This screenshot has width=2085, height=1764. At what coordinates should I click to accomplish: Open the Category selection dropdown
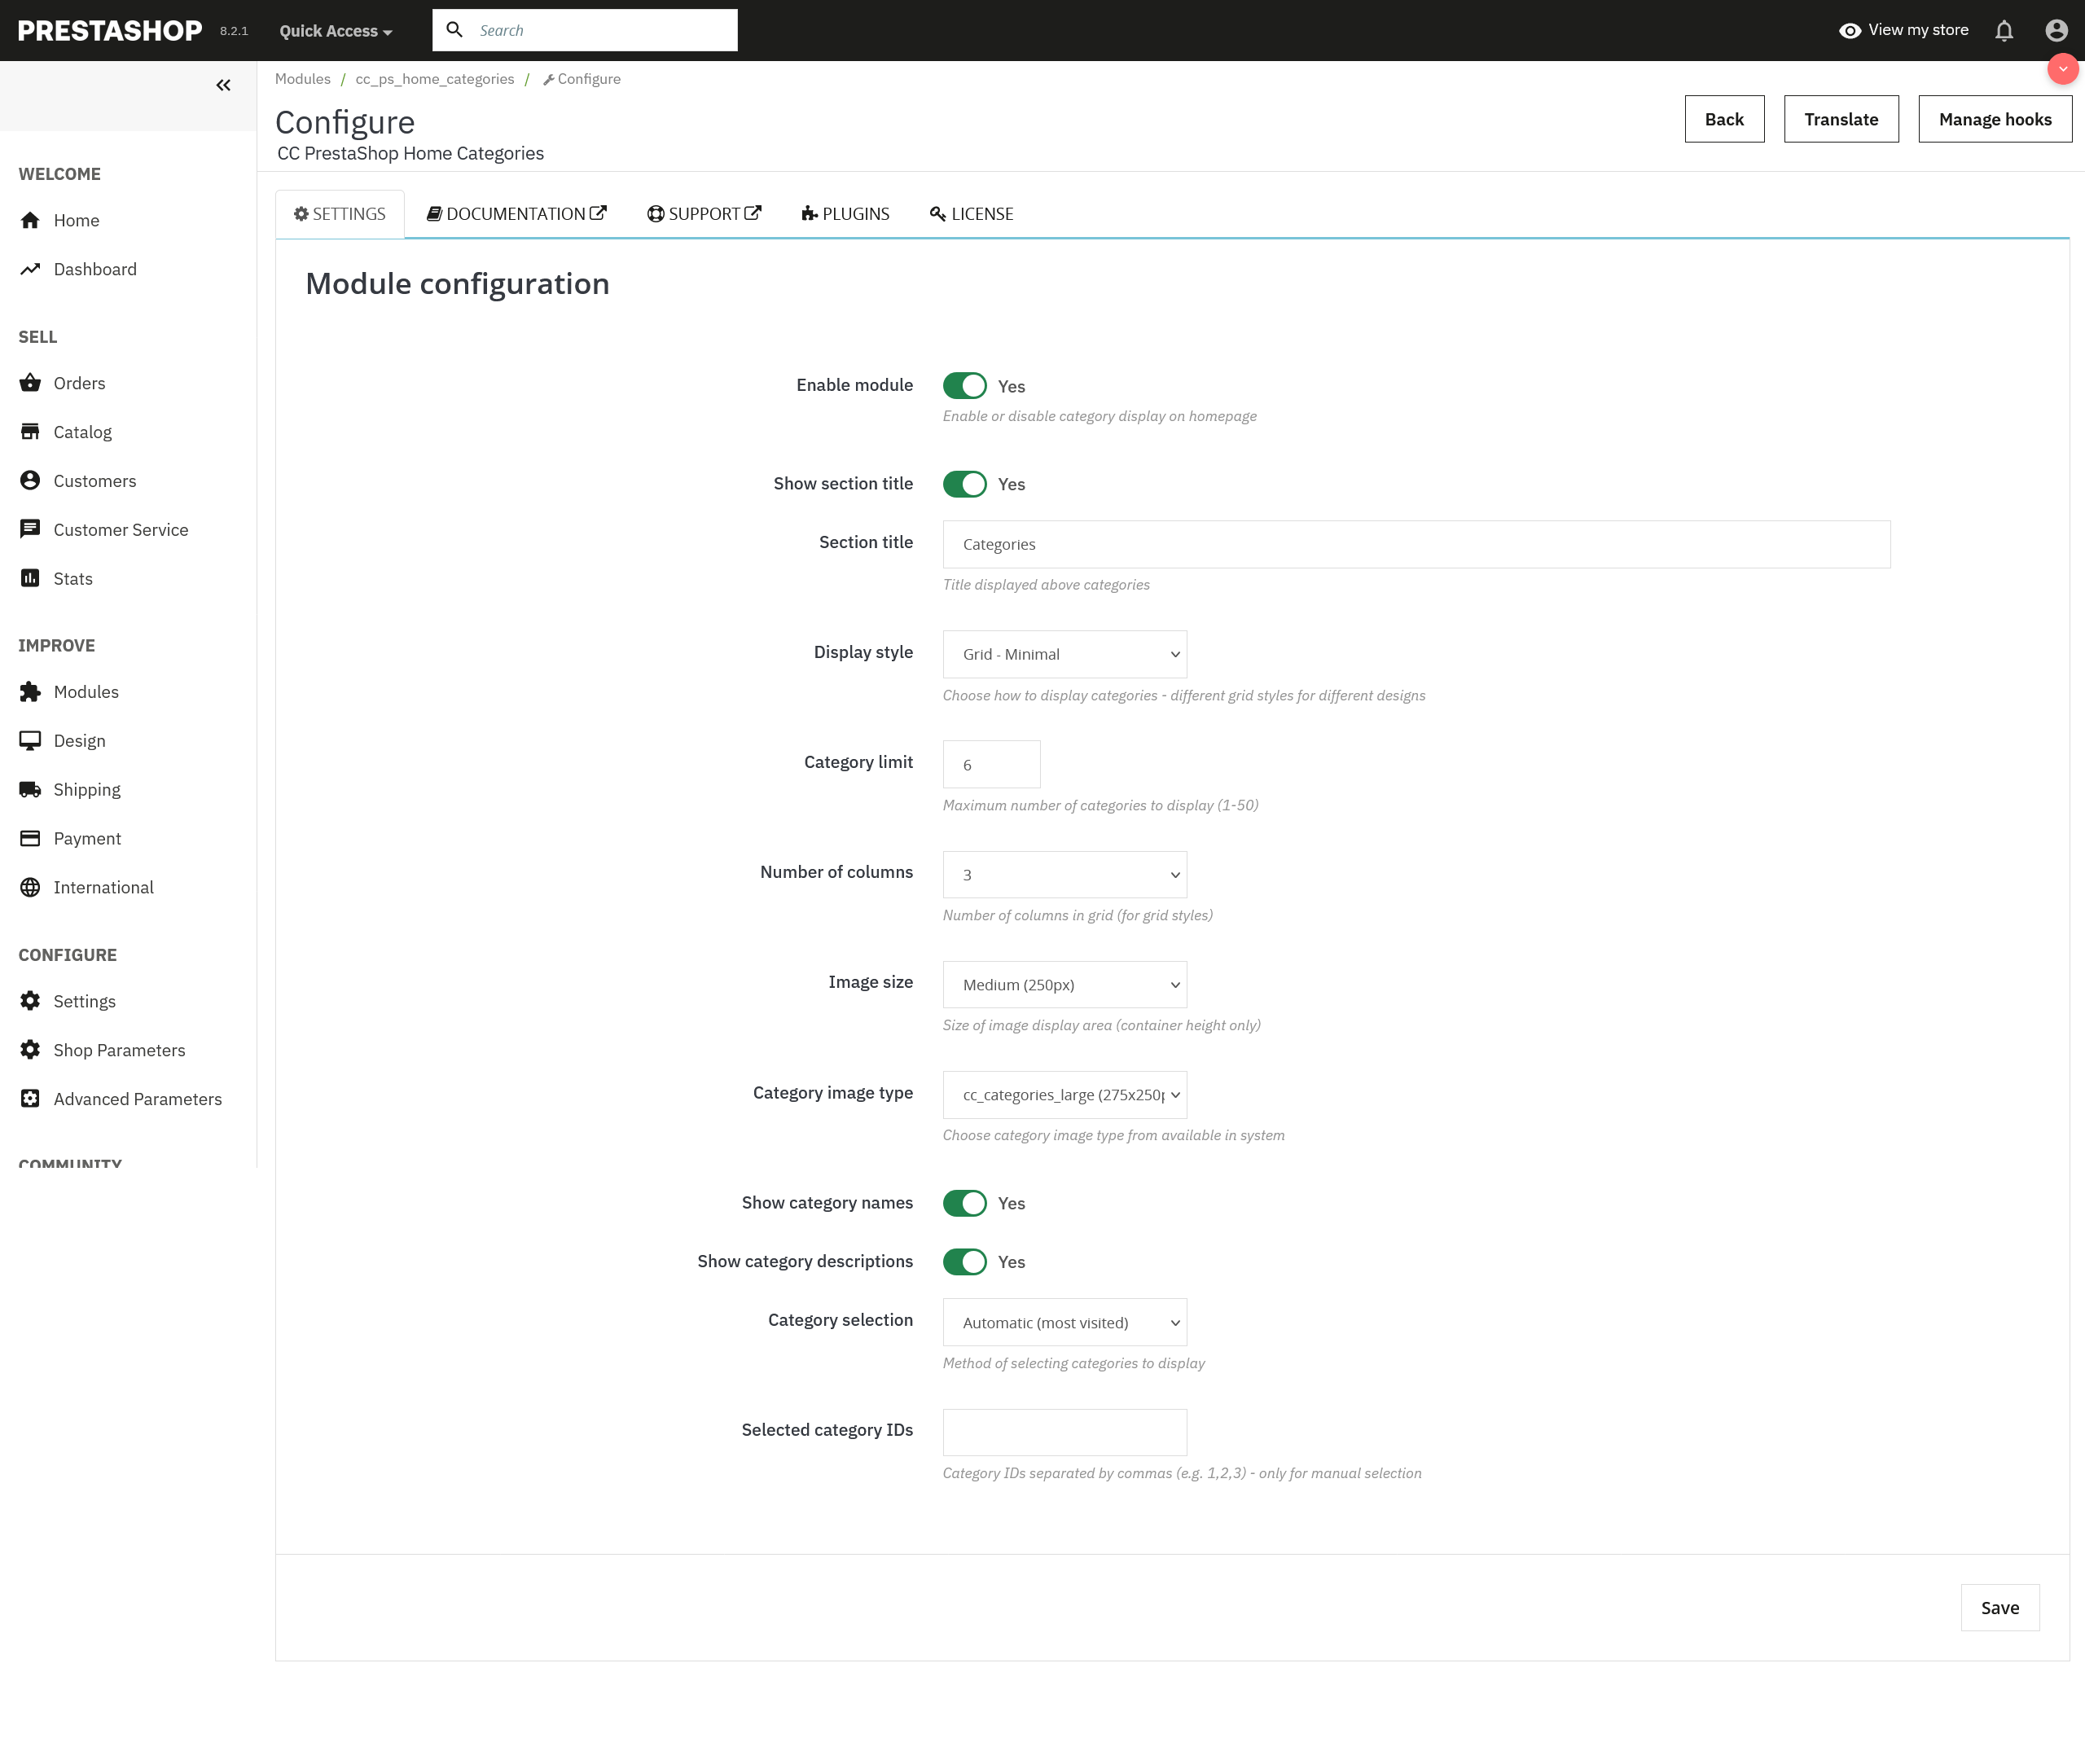click(1064, 1322)
